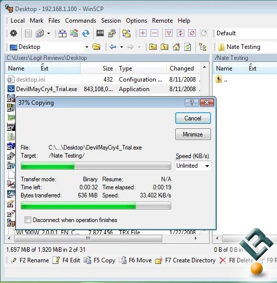Open Preferences gear icon in toolbar
The image size is (277, 283).
14,33
